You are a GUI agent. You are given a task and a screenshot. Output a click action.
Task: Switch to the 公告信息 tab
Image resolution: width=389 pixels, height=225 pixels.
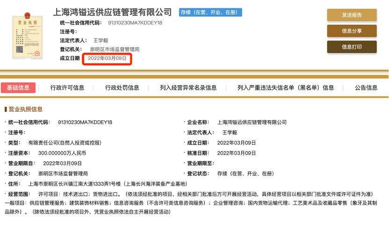tap(366, 87)
